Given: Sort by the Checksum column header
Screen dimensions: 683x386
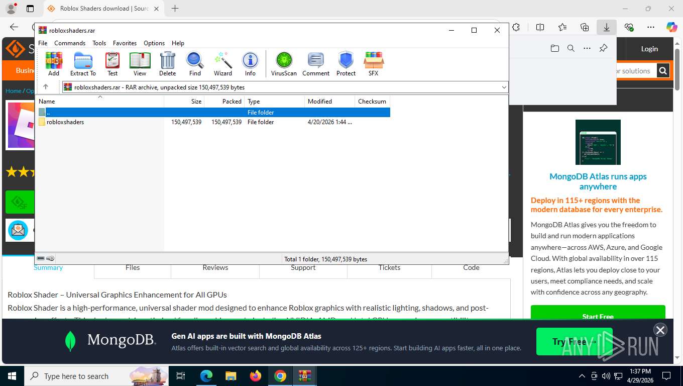Looking at the screenshot, I should pyautogui.click(x=372, y=102).
